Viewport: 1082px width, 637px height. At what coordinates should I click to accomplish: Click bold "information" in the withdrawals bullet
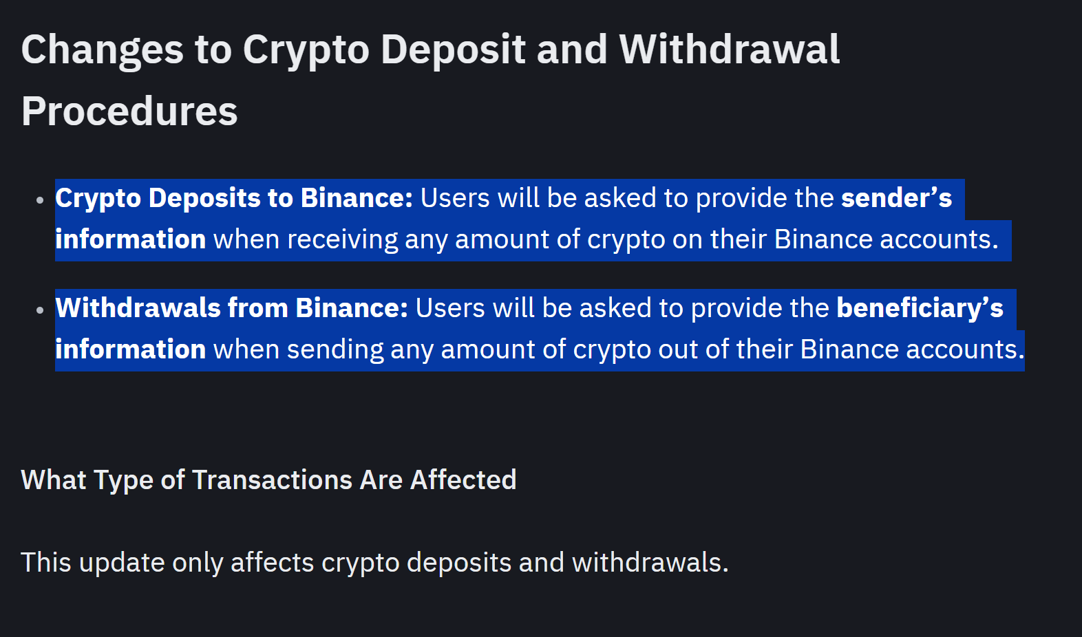click(x=130, y=349)
